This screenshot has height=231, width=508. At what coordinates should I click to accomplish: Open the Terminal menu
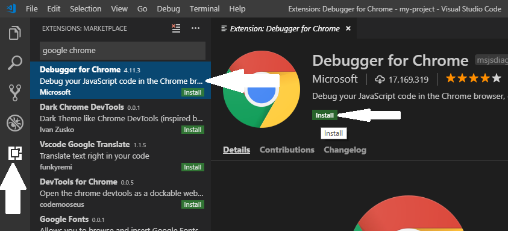click(205, 9)
